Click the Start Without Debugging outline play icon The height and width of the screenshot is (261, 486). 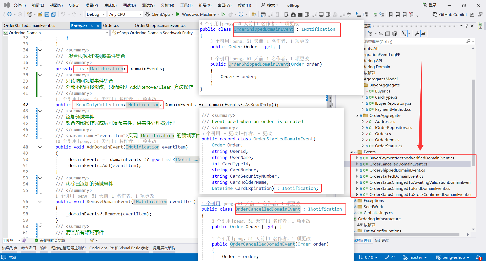coord(223,14)
